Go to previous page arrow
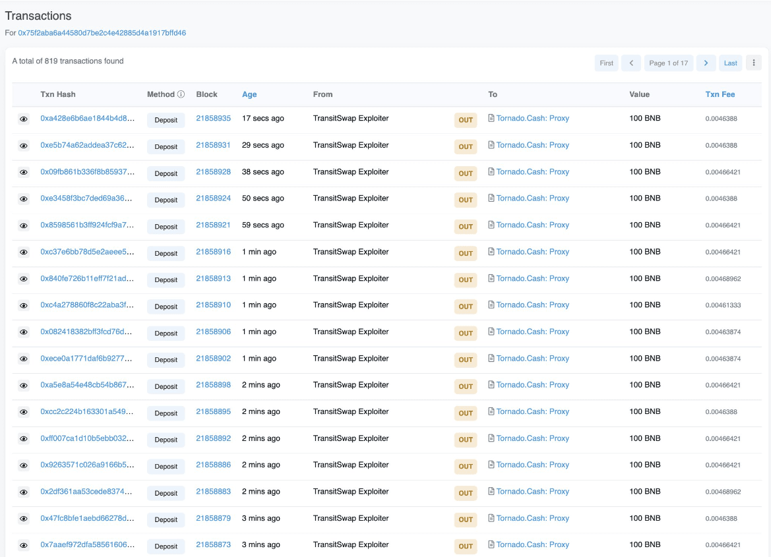This screenshot has width=771, height=557. tap(631, 63)
